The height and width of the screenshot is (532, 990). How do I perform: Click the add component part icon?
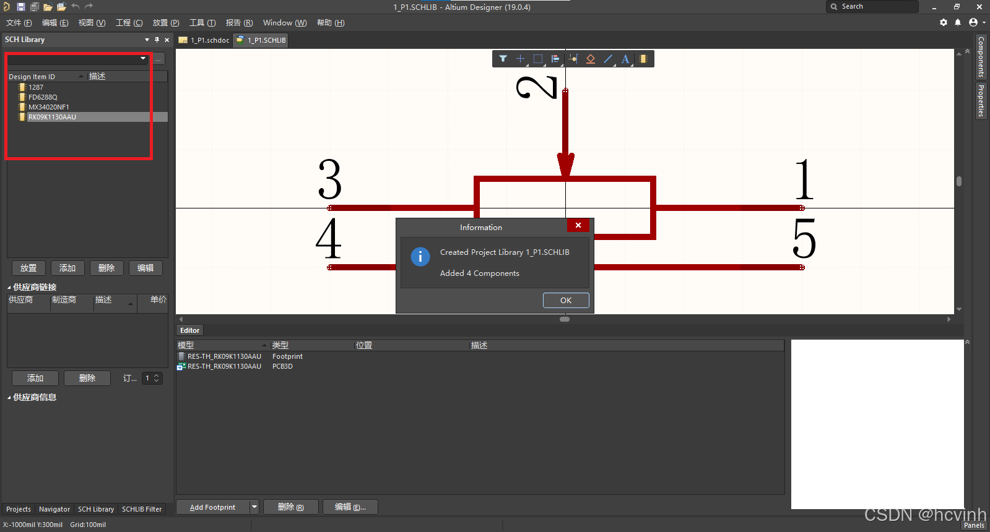click(643, 59)
